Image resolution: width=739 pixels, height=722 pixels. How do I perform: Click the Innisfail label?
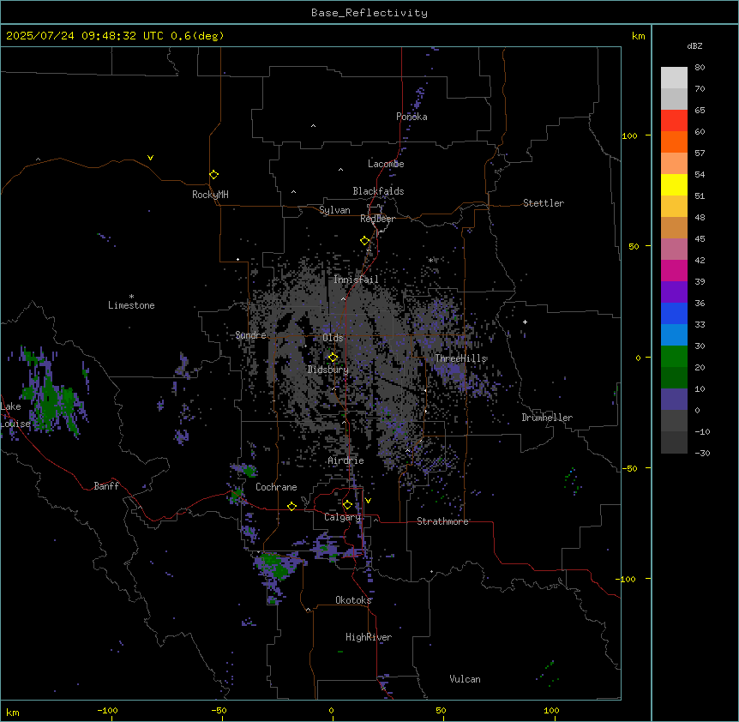356,280
